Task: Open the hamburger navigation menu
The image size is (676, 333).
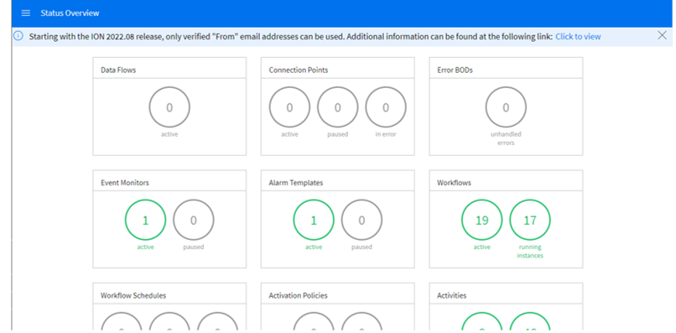Action: coord(26,13)
